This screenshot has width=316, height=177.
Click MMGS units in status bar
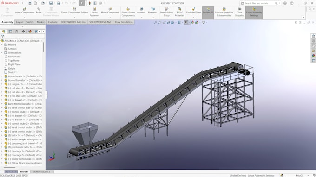[300, 176]
